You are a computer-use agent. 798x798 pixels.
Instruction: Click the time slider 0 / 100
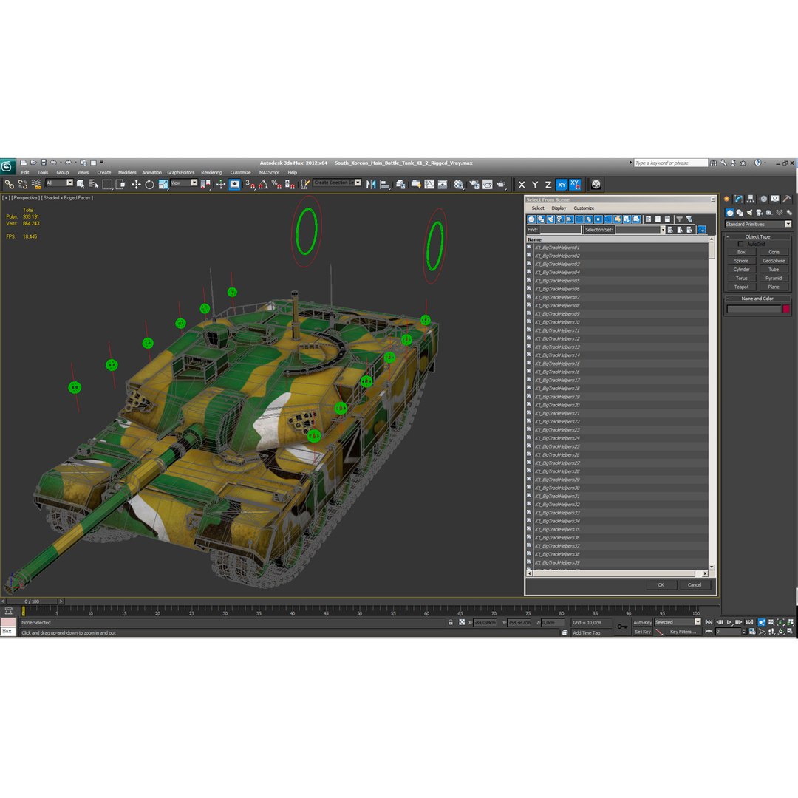32,601
